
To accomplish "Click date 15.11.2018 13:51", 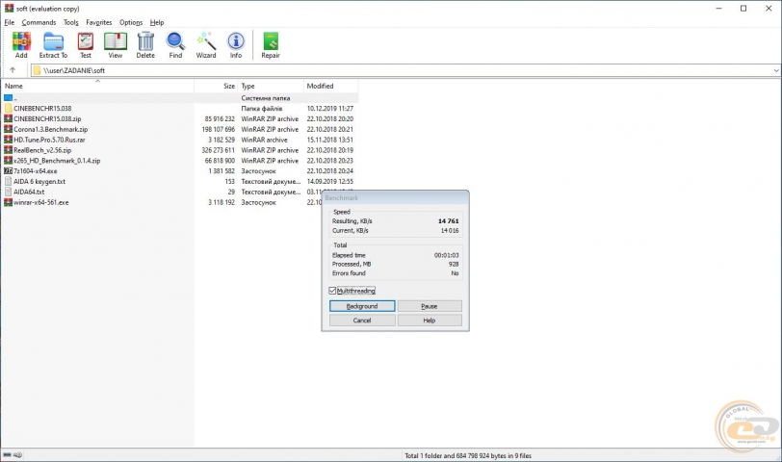I will pyautogui.click(x=330, y=140).
